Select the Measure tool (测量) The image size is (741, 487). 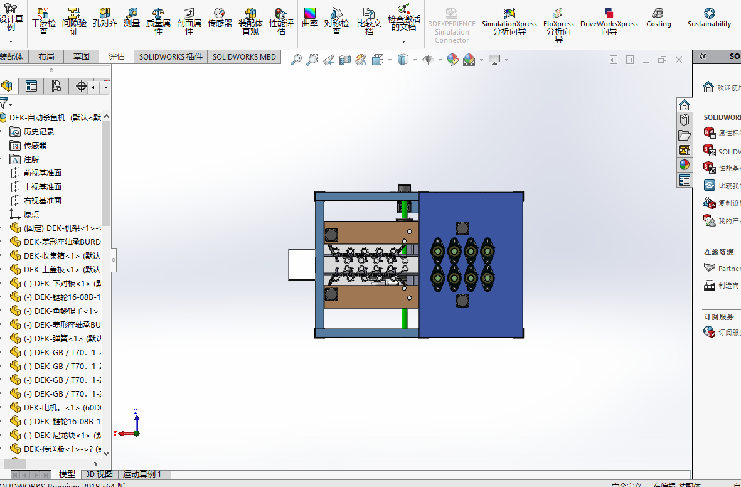coord(132,18)
